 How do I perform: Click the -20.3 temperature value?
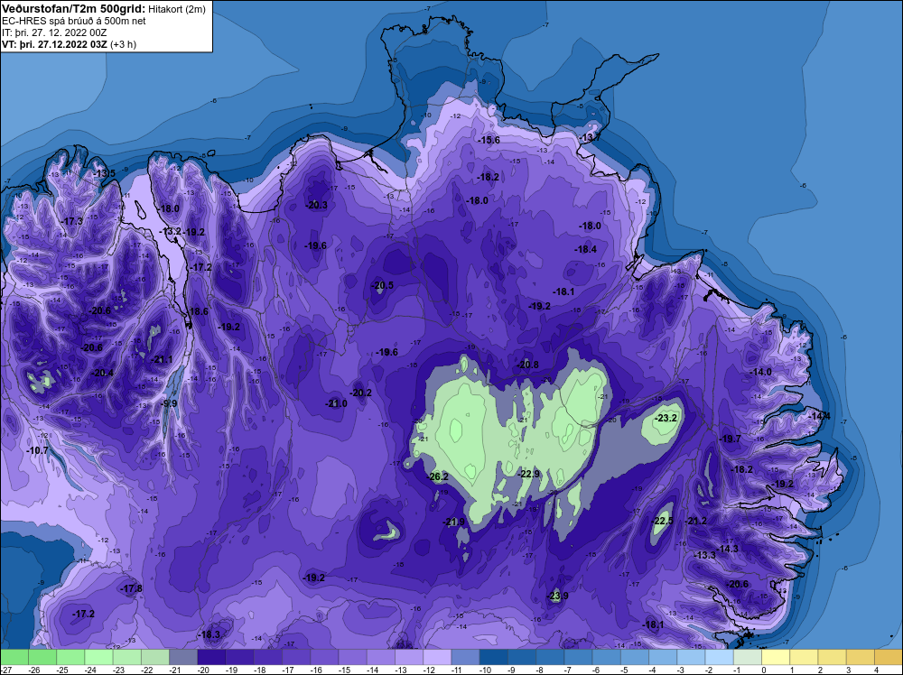pos(317,205)
